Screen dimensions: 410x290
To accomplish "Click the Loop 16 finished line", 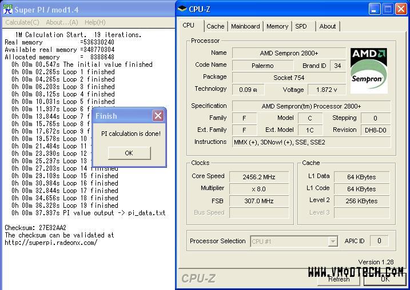I will (x=65, y=183).
